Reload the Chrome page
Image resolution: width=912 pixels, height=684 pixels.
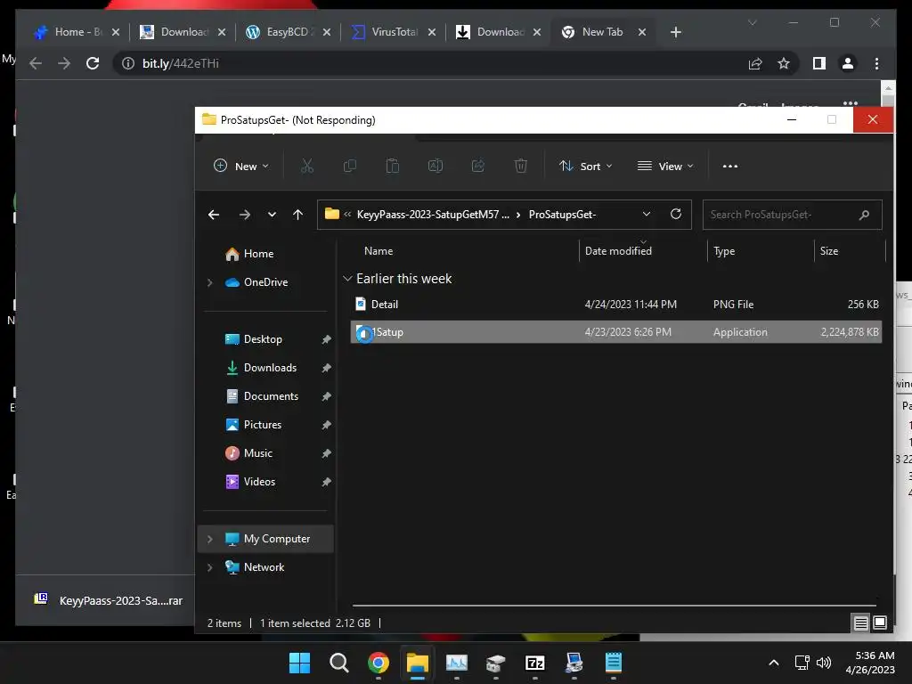[x=93, y=63]
